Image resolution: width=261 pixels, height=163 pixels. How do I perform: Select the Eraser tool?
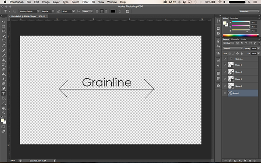coord(3,69)
